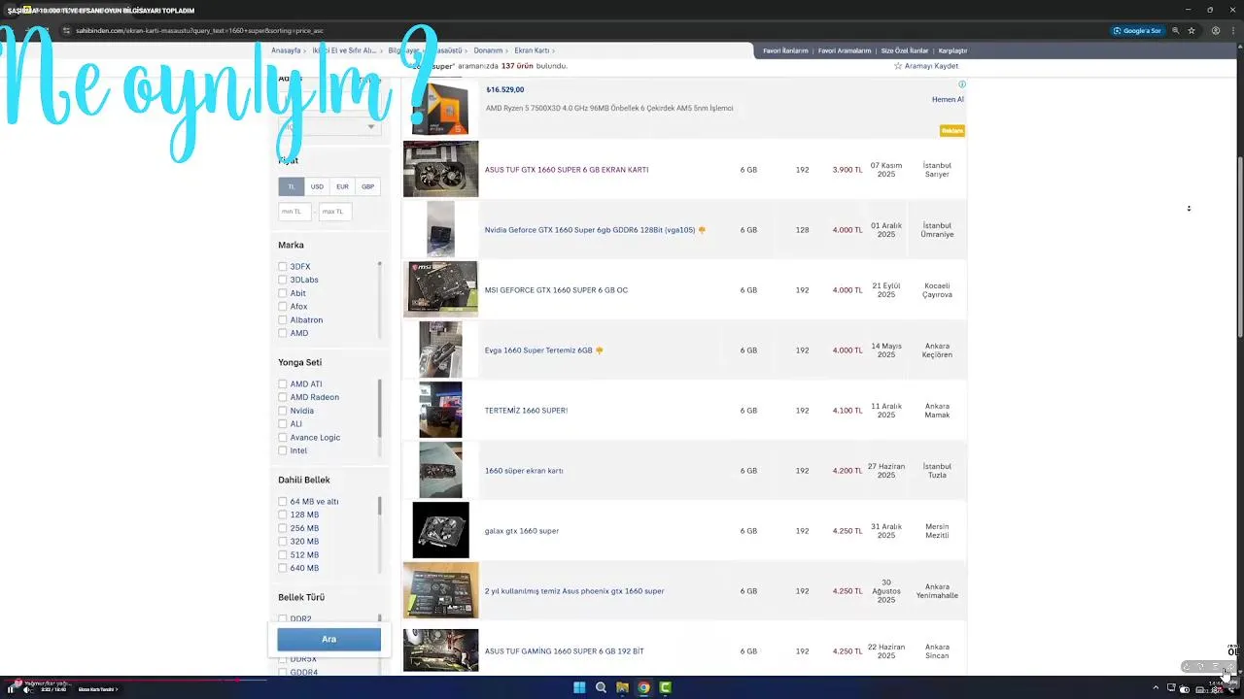Open the AMD Ryzen 5 7500X3D ad image

[440, 109]
